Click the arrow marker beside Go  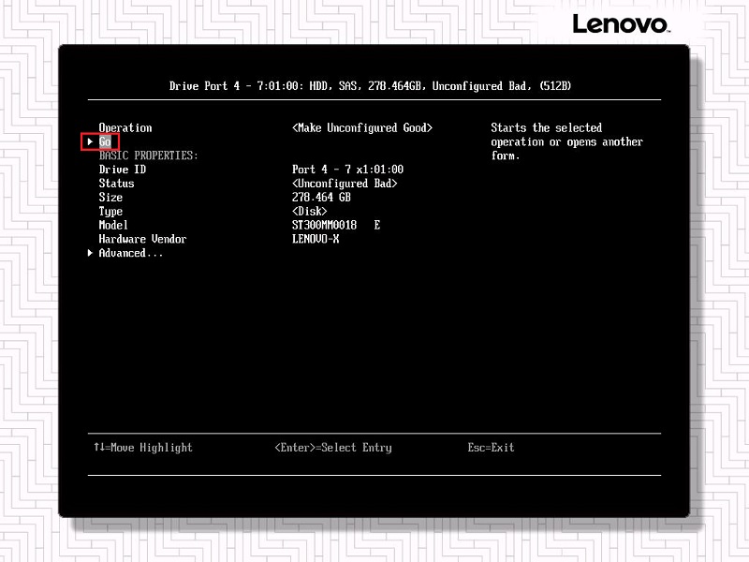pyautogui.click(x=90, y=141)
